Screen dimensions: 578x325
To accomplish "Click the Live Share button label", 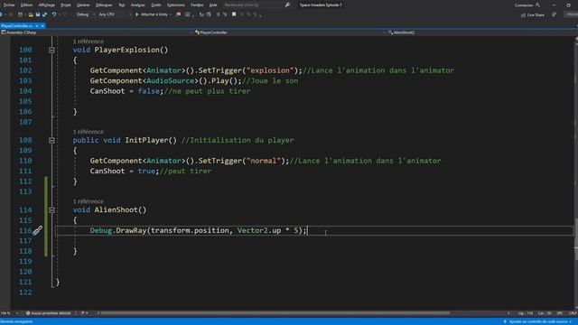I will pos(536,15).
